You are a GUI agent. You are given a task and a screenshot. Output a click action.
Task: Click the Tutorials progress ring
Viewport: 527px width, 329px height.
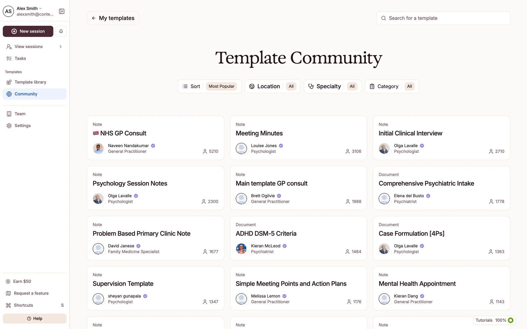(511, 320)
